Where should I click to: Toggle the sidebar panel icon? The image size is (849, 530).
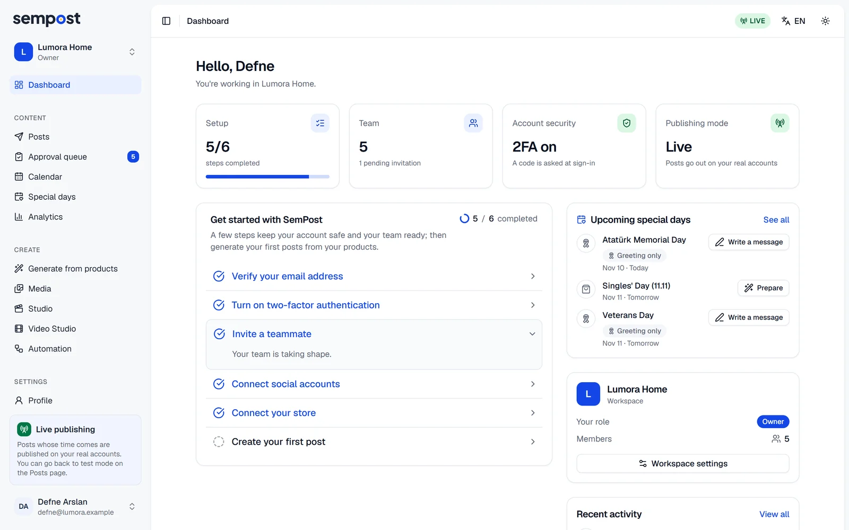tap(166, 21)
